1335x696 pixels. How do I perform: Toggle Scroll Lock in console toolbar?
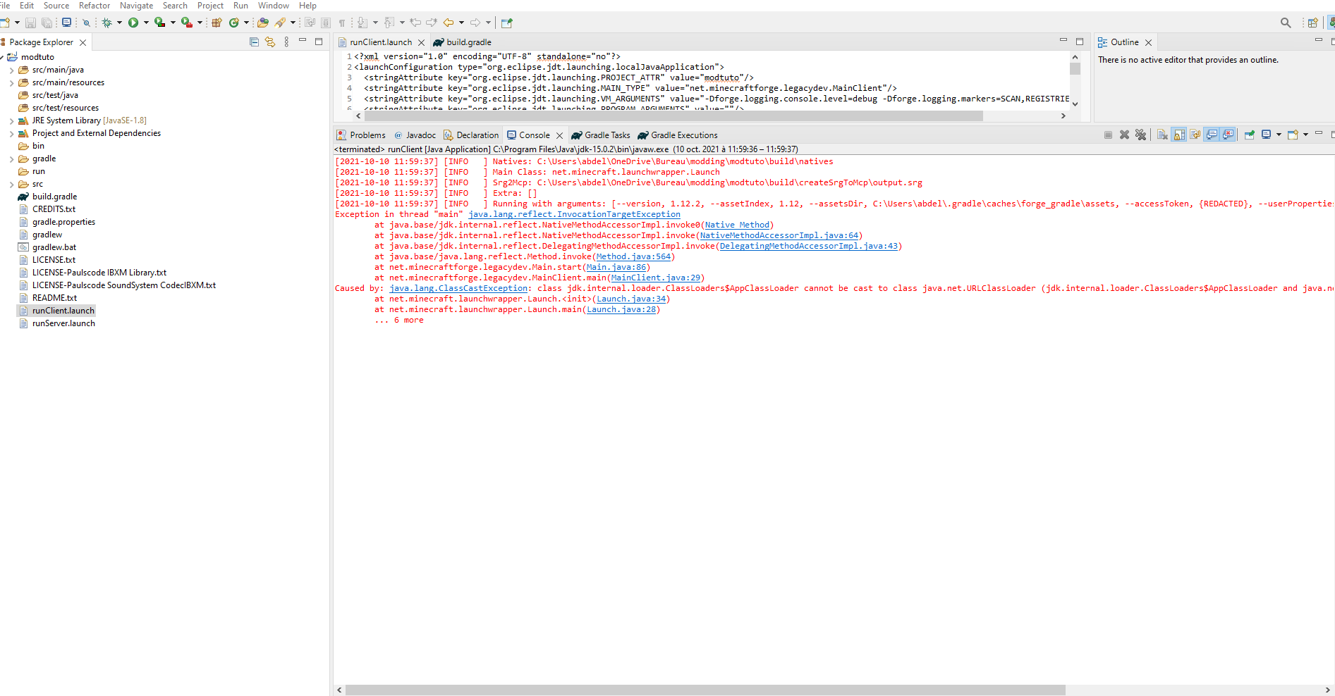[1179, 135]
